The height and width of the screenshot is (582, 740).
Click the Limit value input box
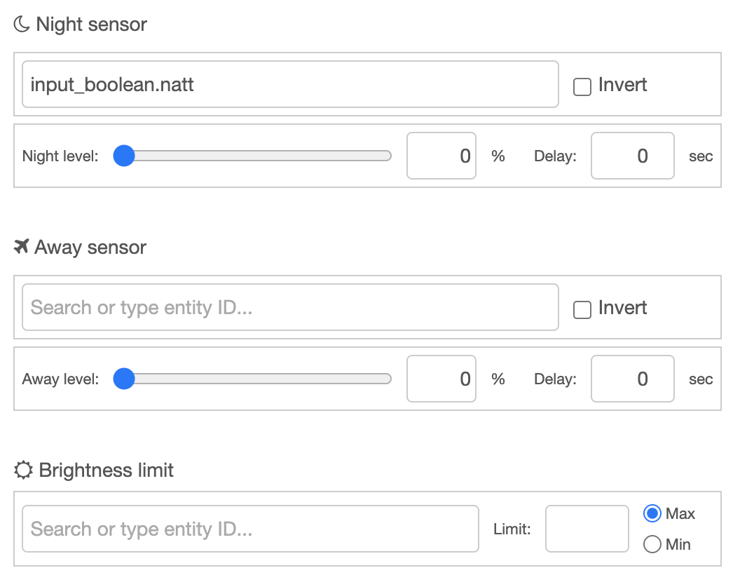pos(587,529)
